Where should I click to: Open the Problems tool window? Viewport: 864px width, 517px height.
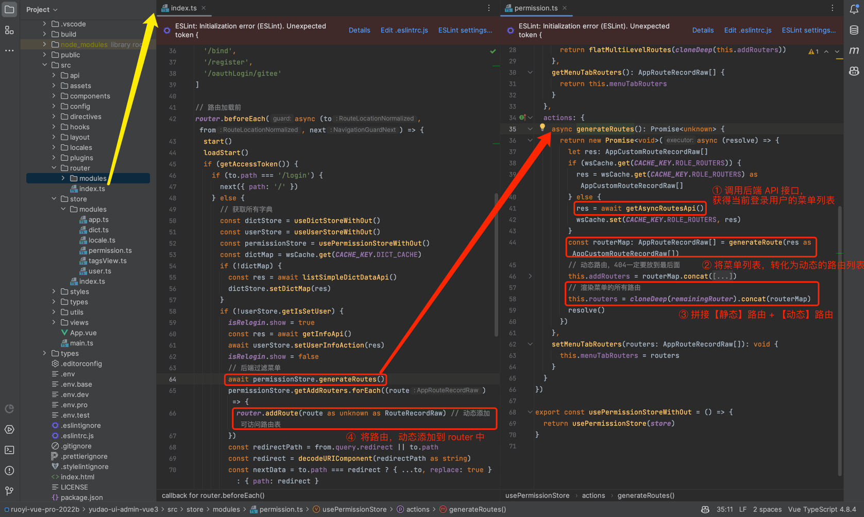[x=9, y=471]
